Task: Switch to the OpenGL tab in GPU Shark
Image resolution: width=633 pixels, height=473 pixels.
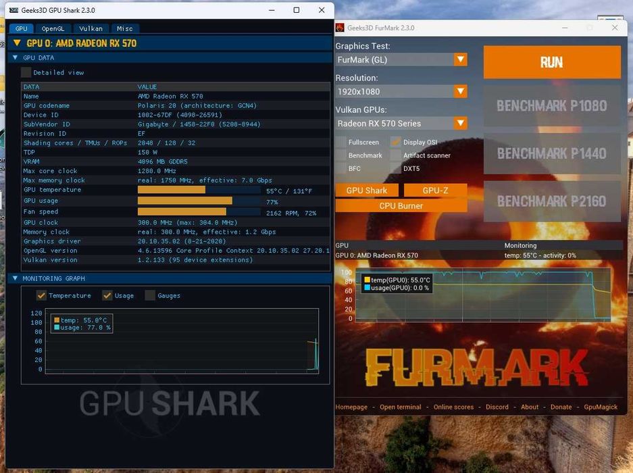Action: coord(53,28)
